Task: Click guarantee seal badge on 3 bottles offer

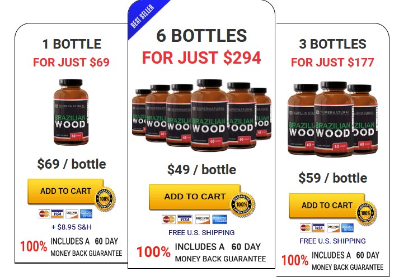Action: 366,213
